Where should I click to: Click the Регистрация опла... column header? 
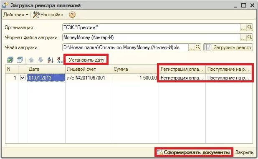coord(182,69)
